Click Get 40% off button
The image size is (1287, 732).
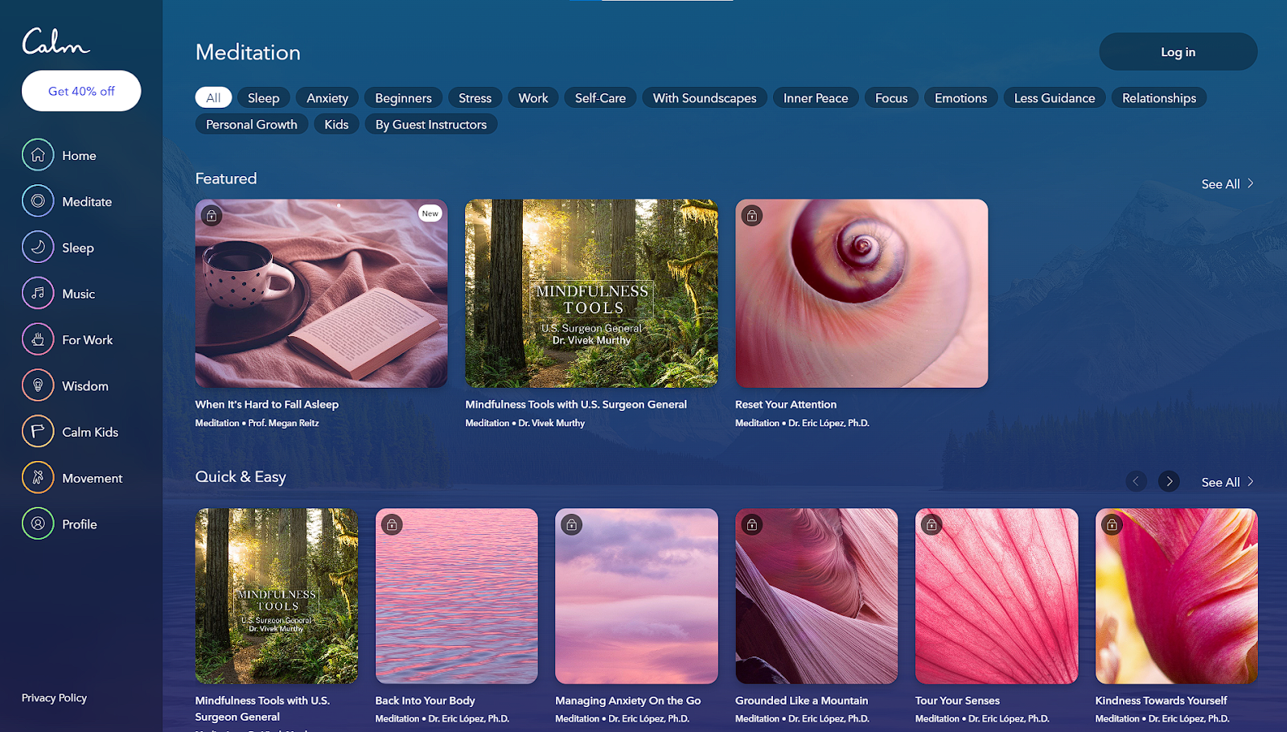coord(81,91)
